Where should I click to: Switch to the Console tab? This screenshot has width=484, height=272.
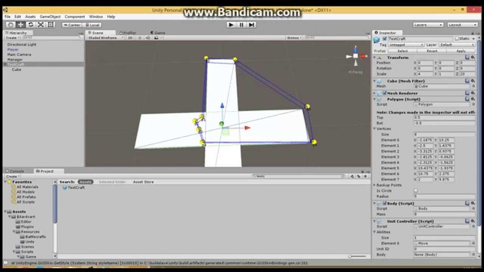click(x=17, y=171)
